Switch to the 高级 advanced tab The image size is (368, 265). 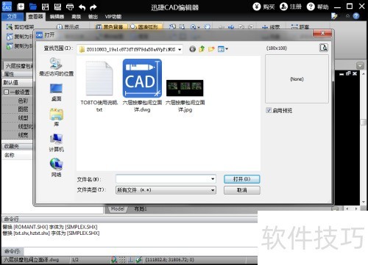click(76, 17)
